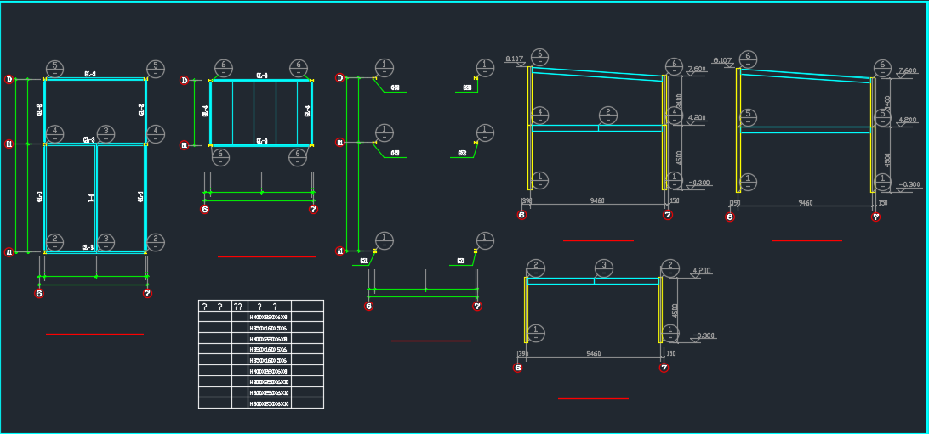Select "9460" span dimension in section with bubbles 5
This screenshot has width=929, height=434.
[806, 203]
